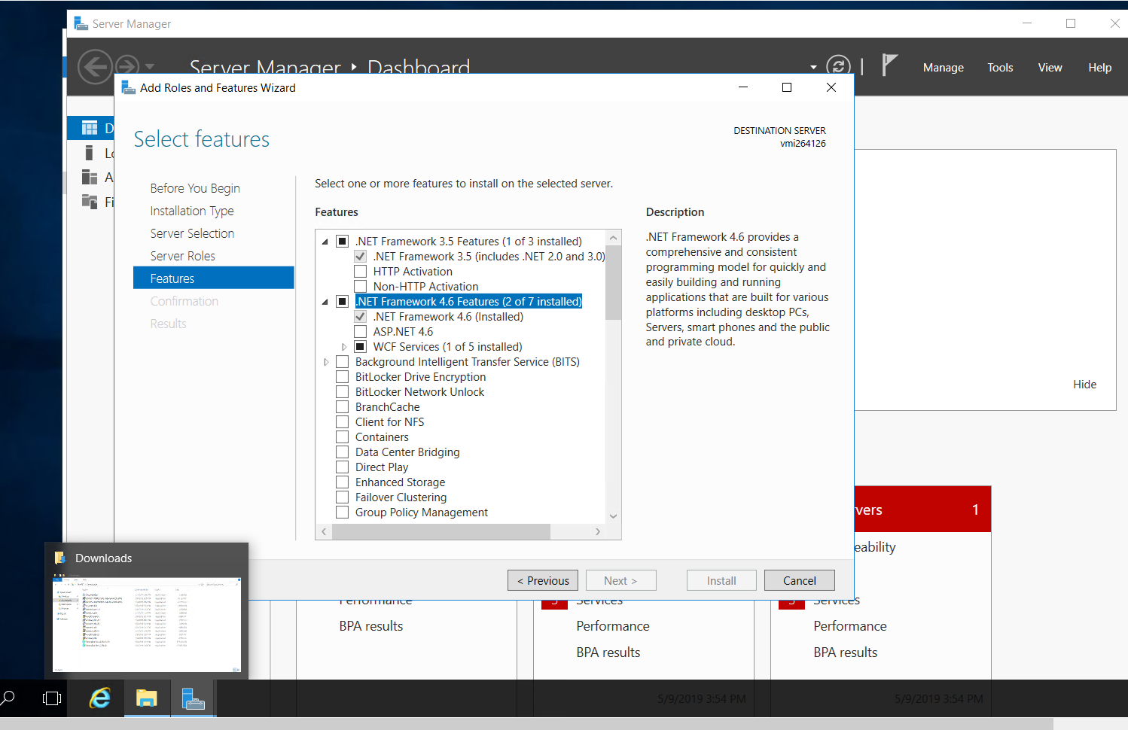Check Non-HTTP Activation feature

click(x=360, y=287)
